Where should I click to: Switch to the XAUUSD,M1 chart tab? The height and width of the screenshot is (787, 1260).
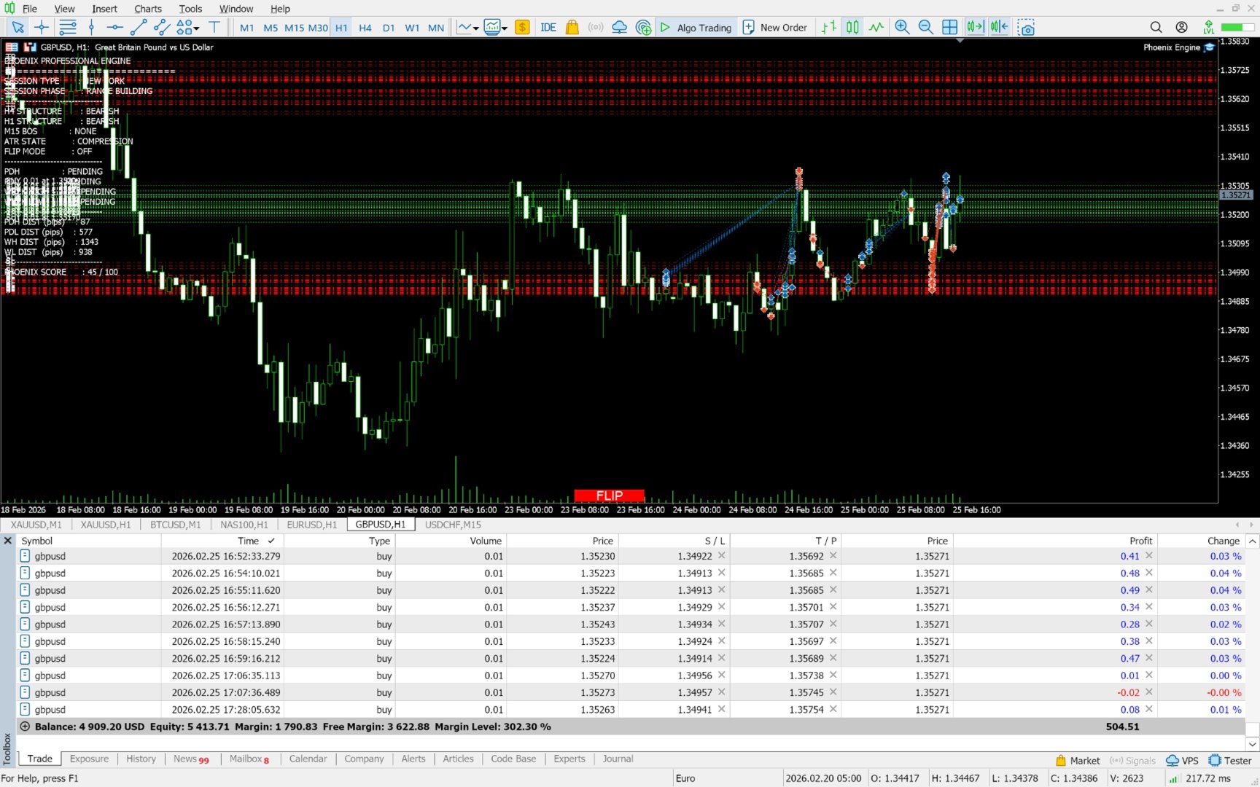click(x=36, y=525)
